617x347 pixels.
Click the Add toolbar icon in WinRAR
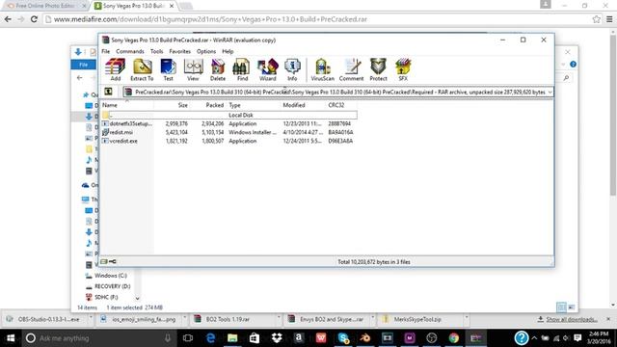116,69
